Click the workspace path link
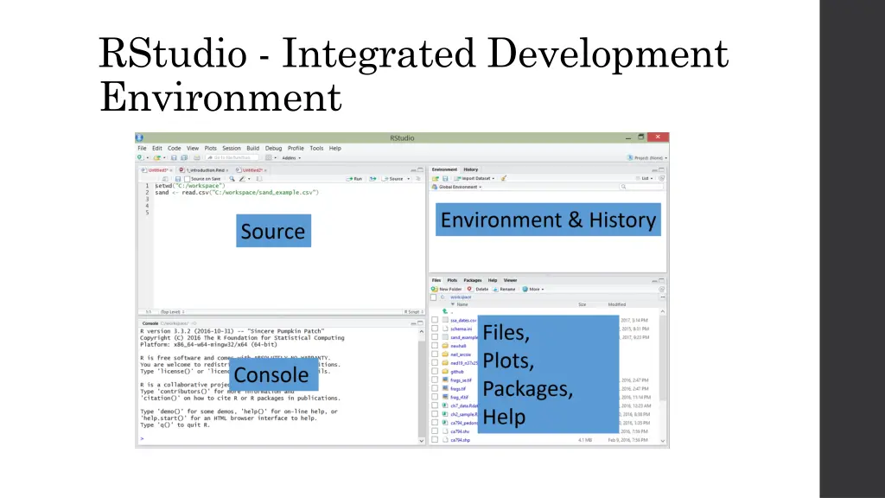885x498 pixels. [x=461, y=297]
